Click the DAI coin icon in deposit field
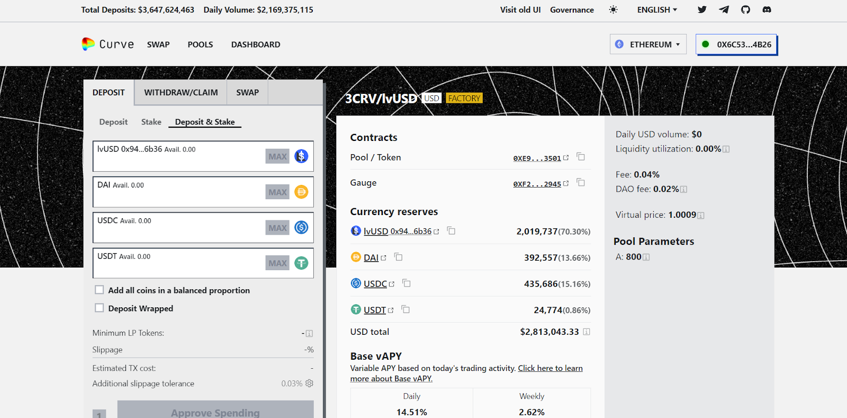Image resolution: width=847 pixels, height=418 pixels. (301, 192)
